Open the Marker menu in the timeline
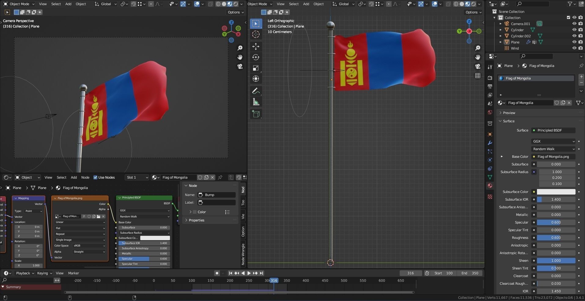The height and width of the screenshot is (301, 585). [x=73, y=273]
